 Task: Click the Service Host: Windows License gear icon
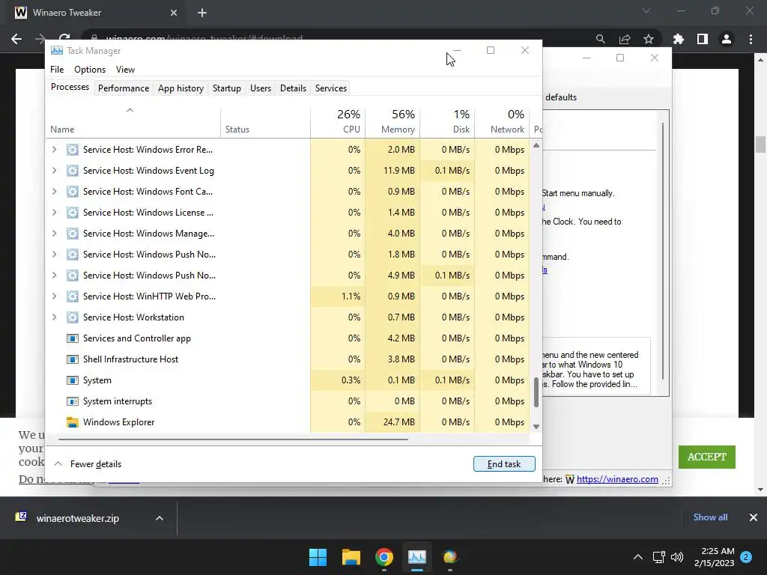(73, 213)
